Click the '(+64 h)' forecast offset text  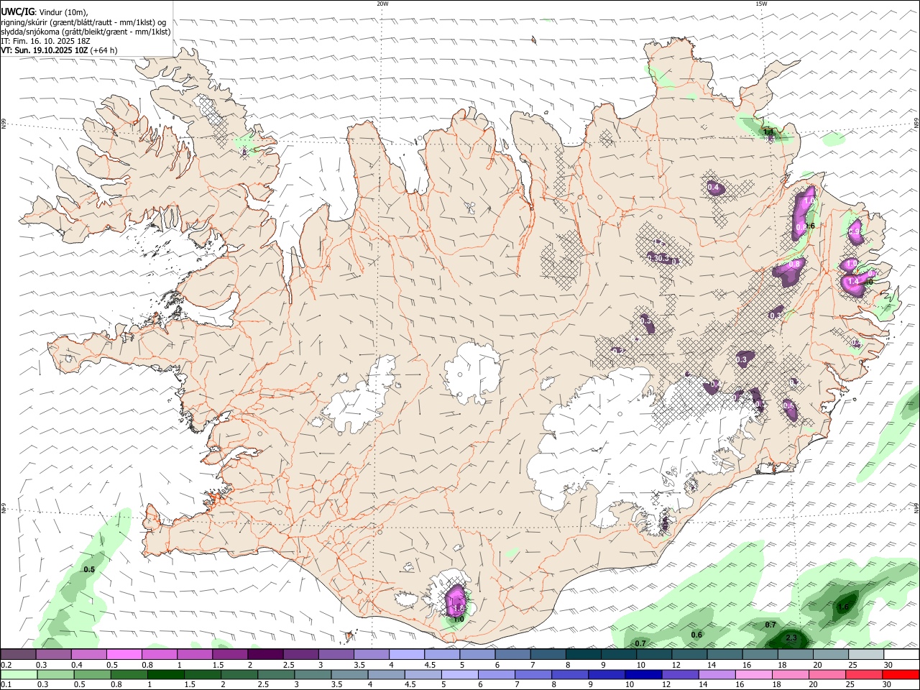[104, 50]
